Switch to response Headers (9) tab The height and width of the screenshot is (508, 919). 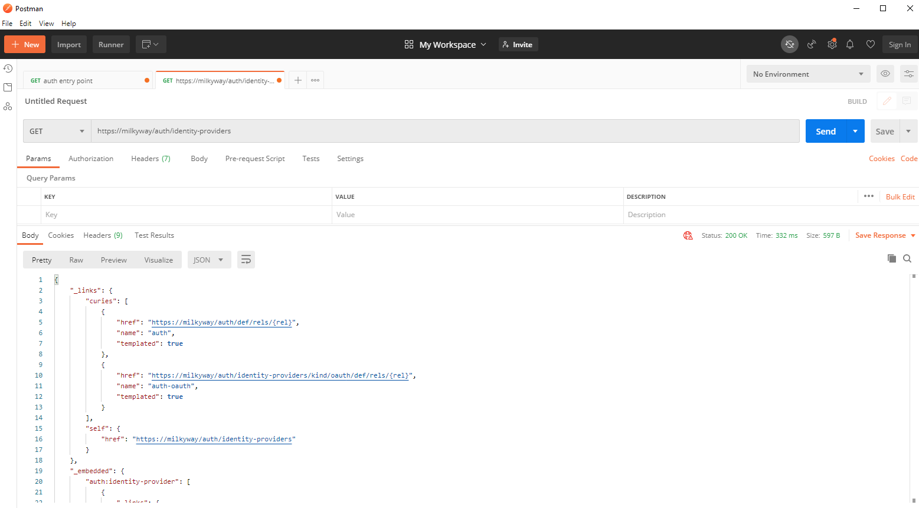(103, 235)
